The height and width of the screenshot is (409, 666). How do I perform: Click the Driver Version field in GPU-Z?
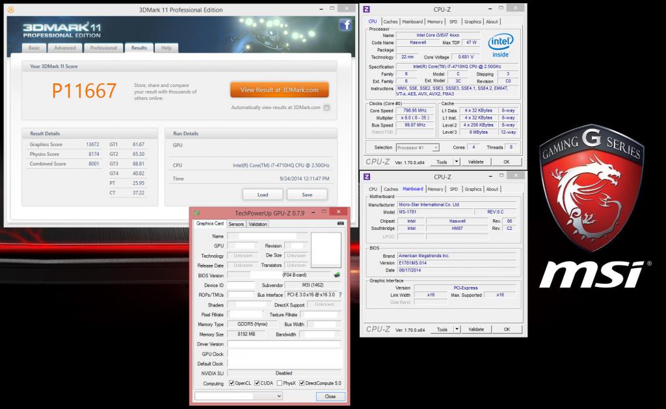coord(284,344)
